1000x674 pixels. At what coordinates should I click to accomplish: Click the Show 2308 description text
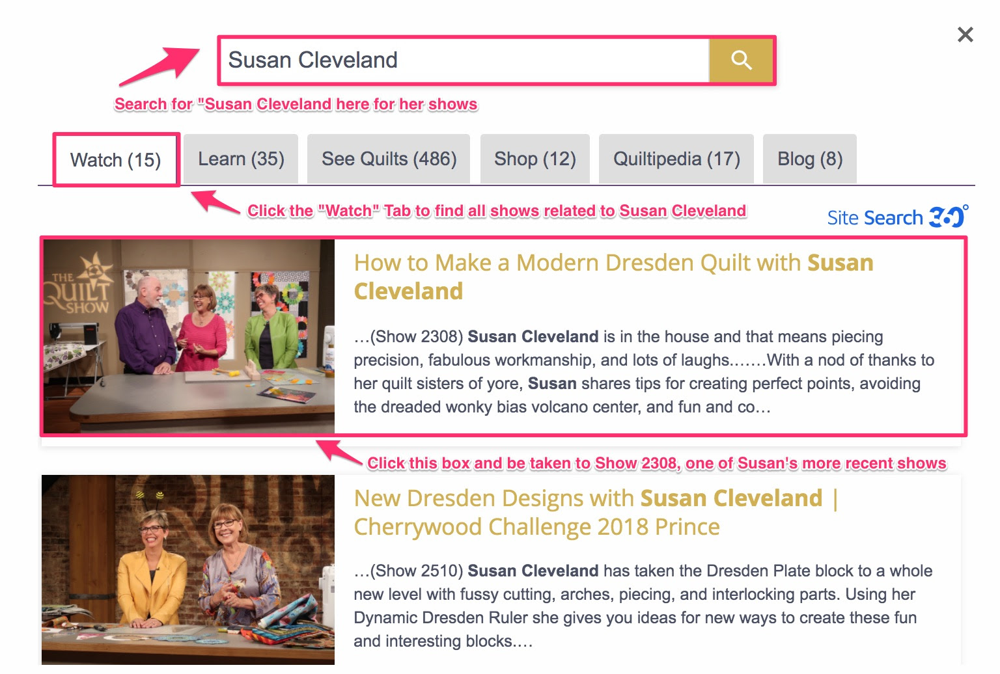pos(644,371)
